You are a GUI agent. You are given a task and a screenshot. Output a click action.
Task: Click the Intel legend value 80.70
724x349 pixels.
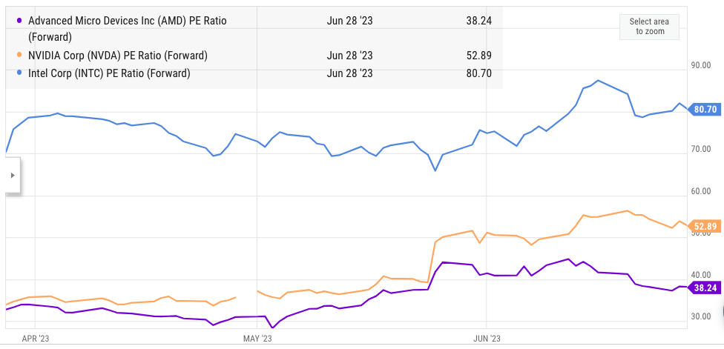(478, 73)
